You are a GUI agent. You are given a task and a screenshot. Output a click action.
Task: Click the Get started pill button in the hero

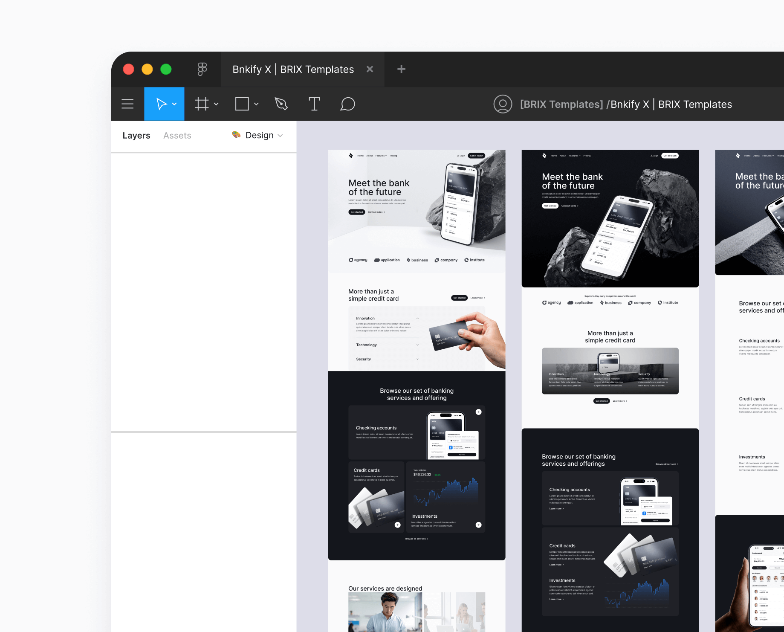coord(356,212)
